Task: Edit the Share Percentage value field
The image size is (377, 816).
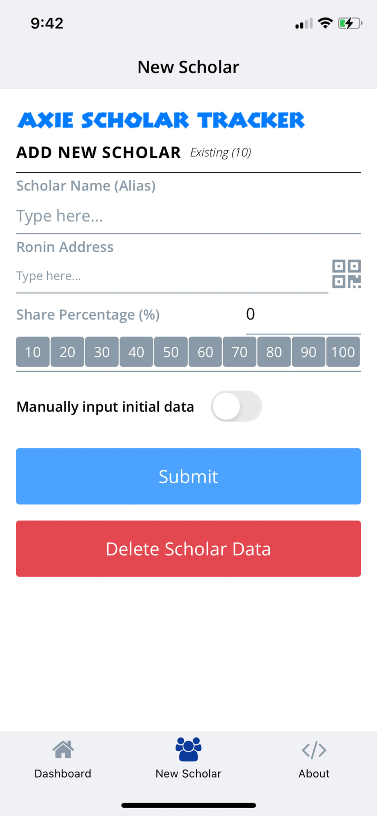Action: click(303, 314)
